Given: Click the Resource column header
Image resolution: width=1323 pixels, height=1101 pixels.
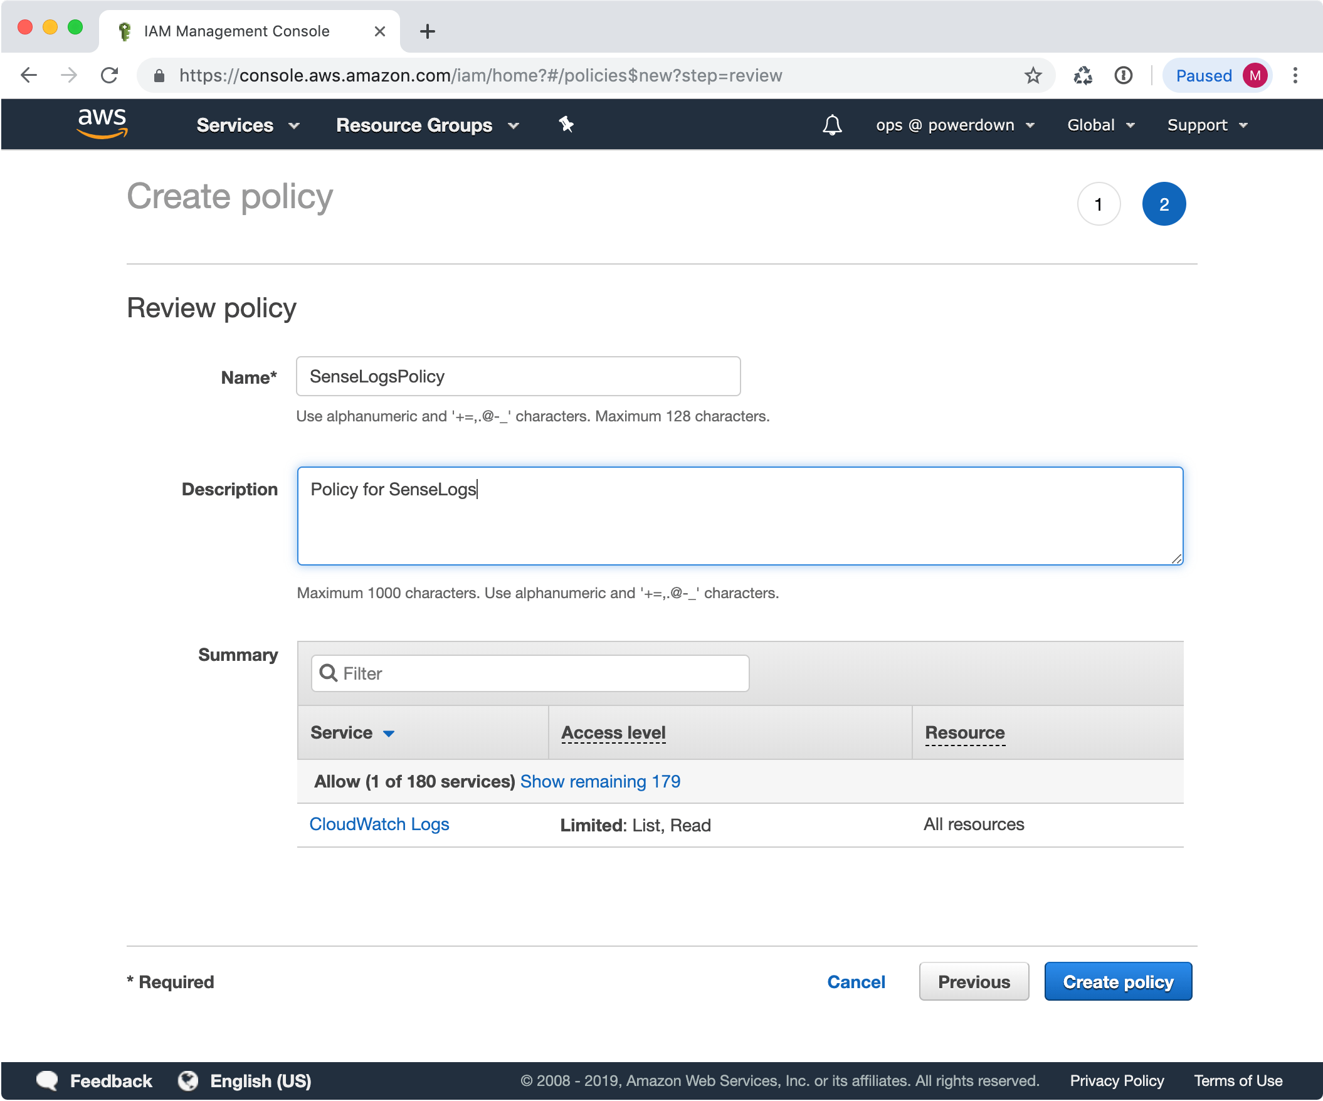Looking at the screenshot, I should tap(964, 732).
